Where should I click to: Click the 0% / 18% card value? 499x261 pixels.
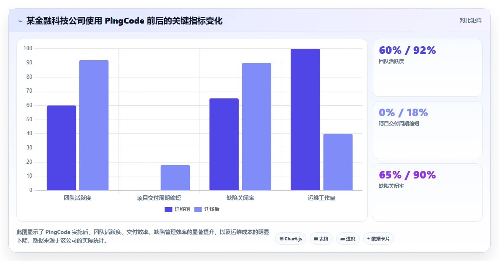(x=403, y=112)
